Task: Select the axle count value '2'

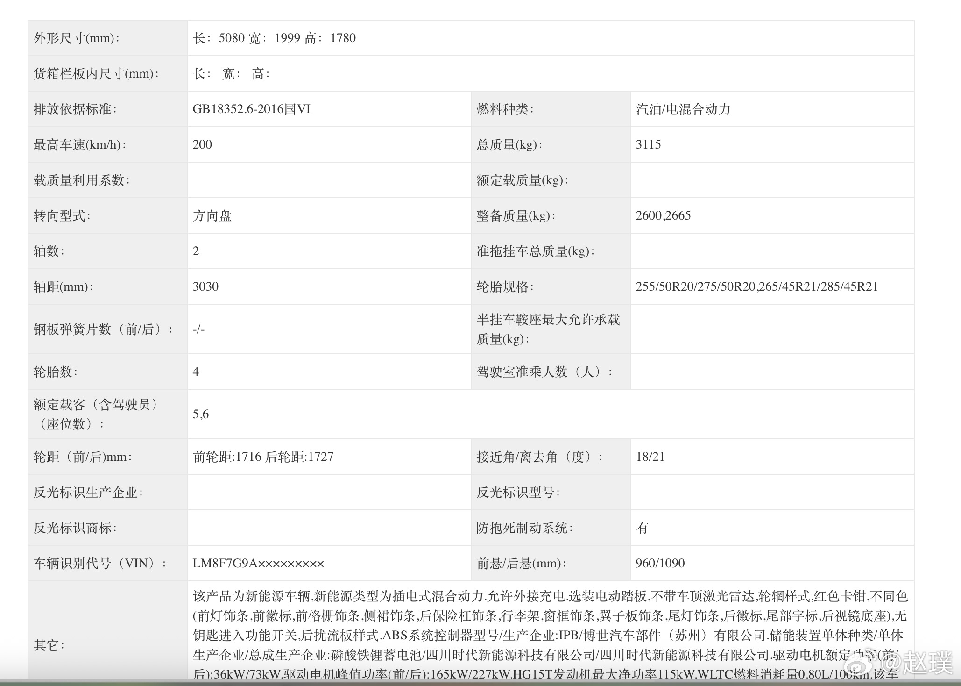Action: coord(196,251)
